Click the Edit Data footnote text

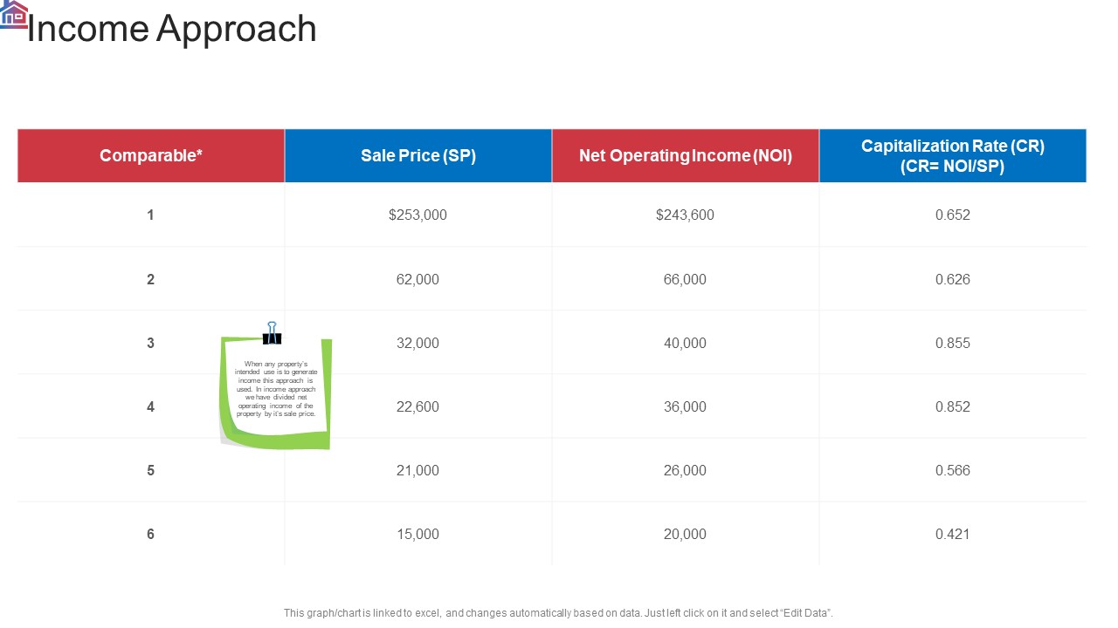pyautogui.click(x=559, y=613)
